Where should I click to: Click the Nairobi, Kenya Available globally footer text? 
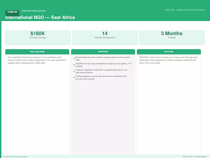click(195, 156)
